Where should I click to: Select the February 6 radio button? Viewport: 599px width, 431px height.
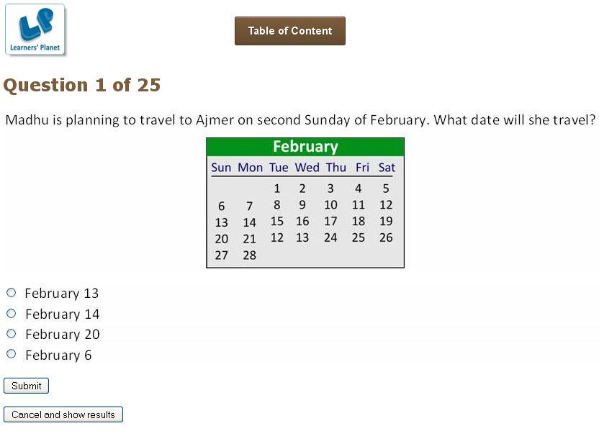coord(11,354)
